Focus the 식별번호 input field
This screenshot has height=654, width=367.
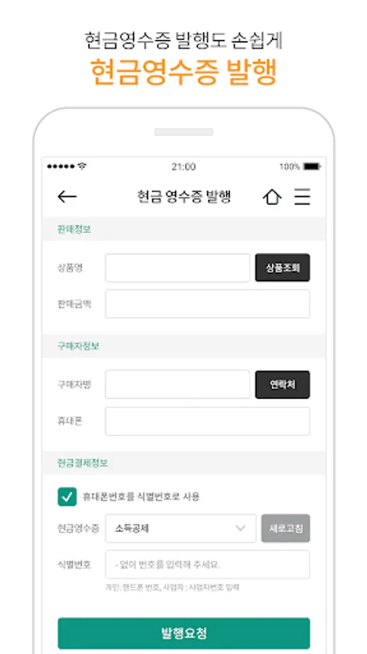pyautogui.click(x=207, y=565)
